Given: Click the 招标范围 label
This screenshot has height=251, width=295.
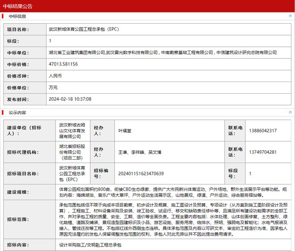Looking at the screenshot, I should 18,219.
